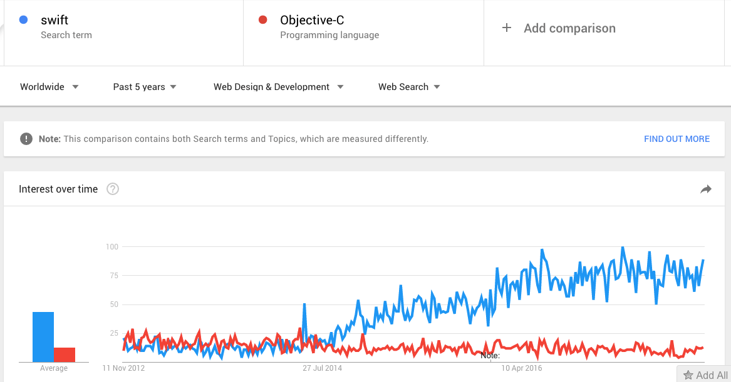
Task: Click Add comparison text
Action: click(x=569, y=28)
